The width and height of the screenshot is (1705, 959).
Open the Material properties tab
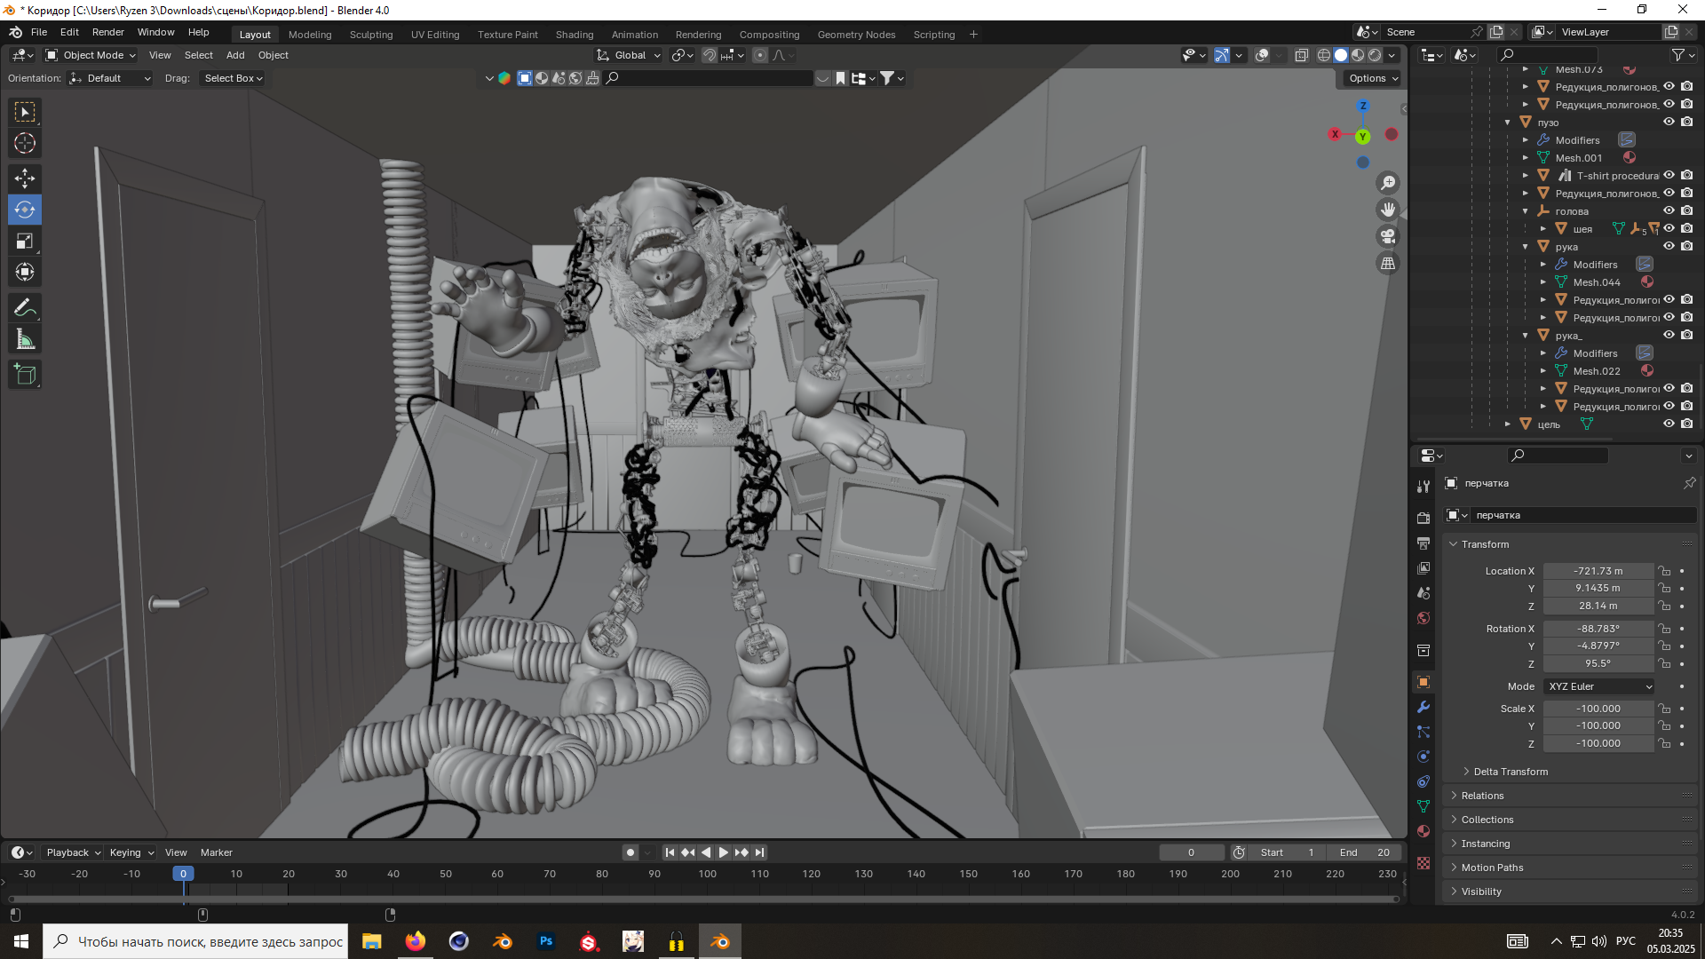[1423, 831]
